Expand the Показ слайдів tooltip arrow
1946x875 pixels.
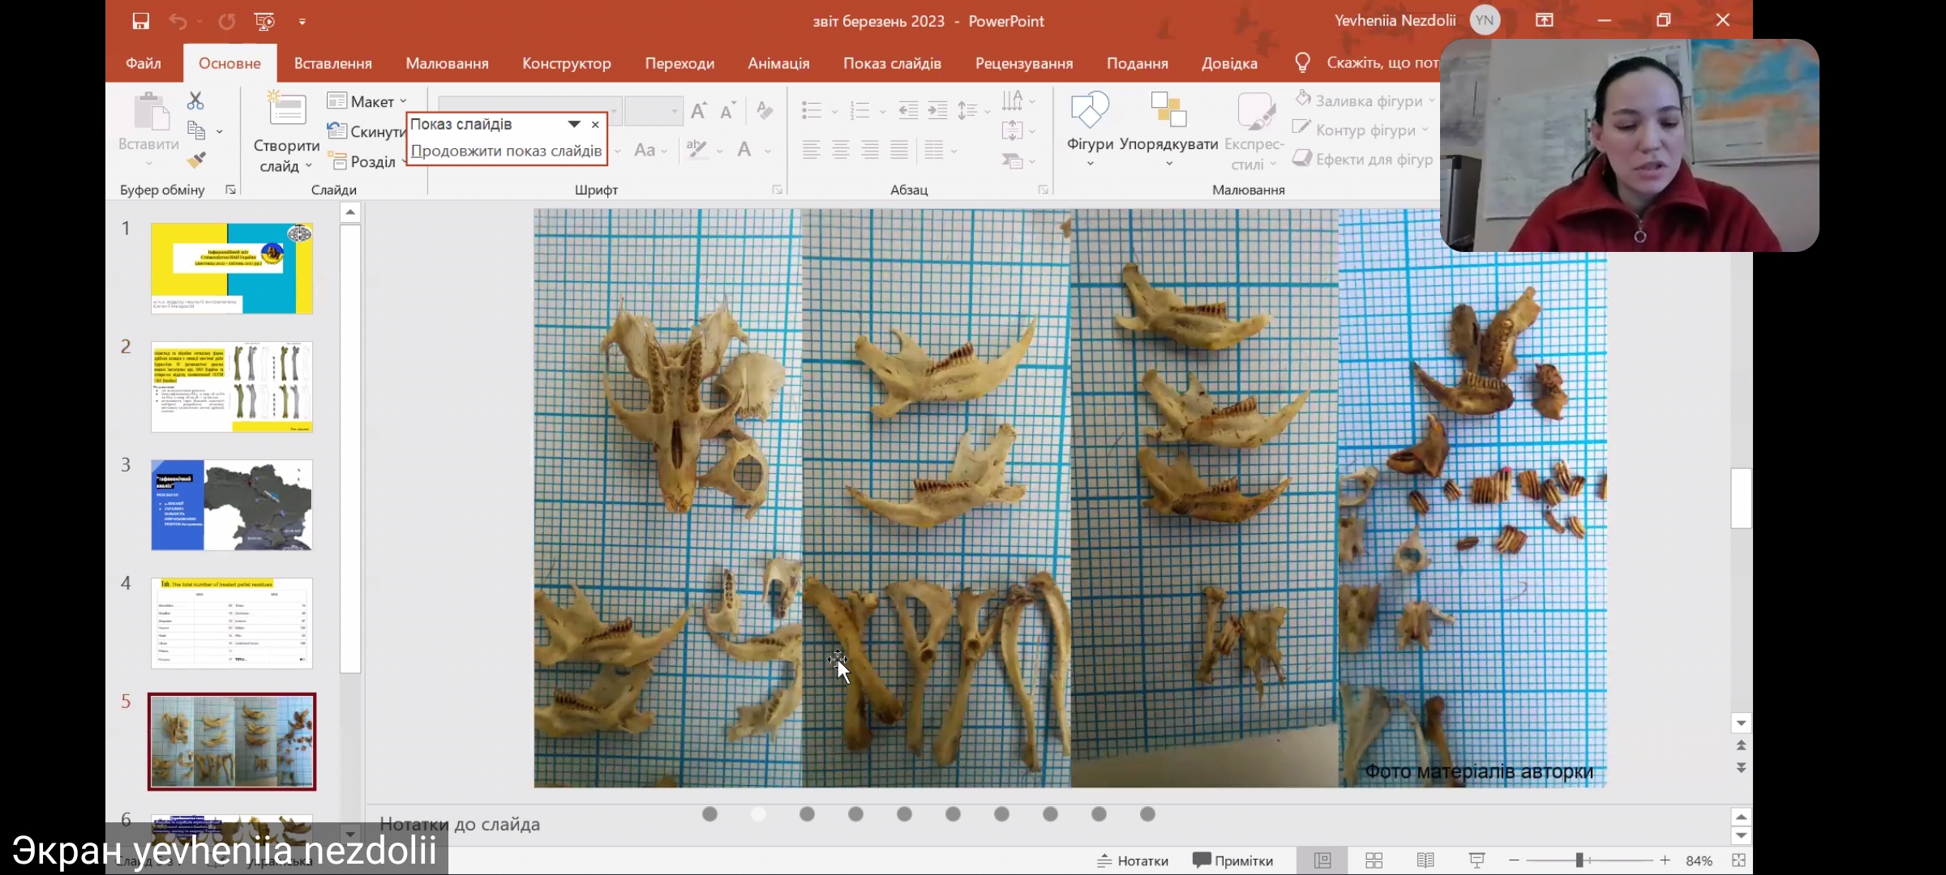[574, 124]
